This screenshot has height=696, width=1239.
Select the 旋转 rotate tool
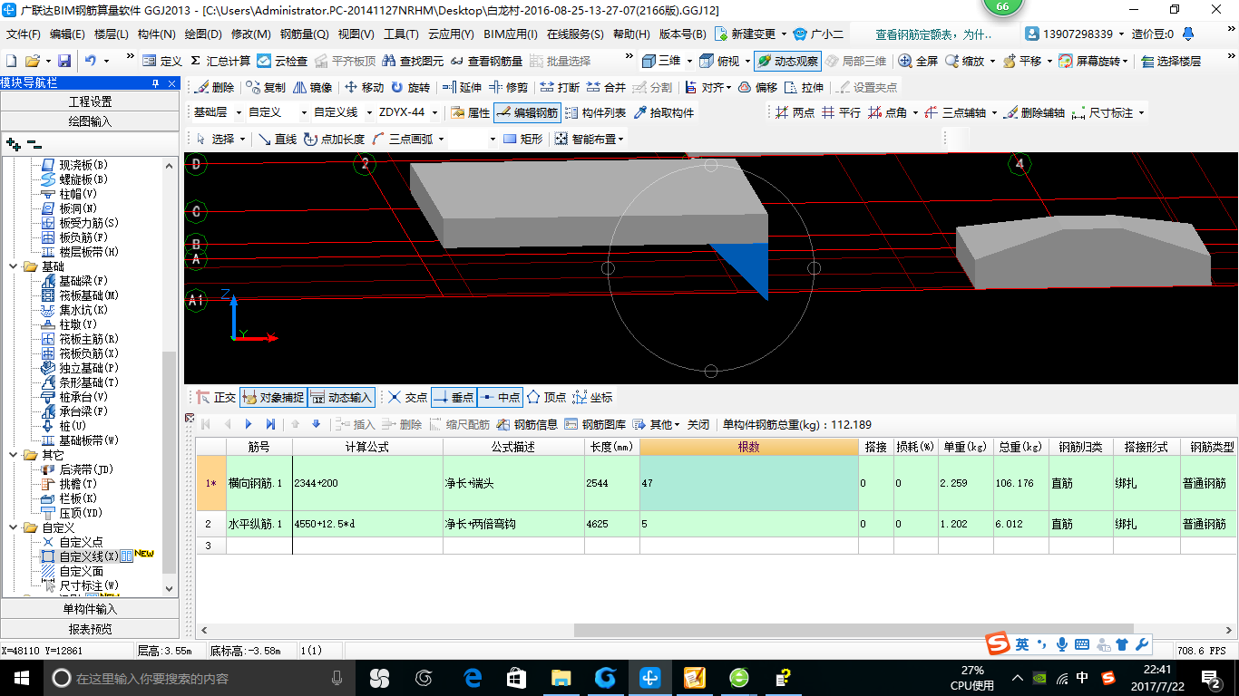coord(410,88)
